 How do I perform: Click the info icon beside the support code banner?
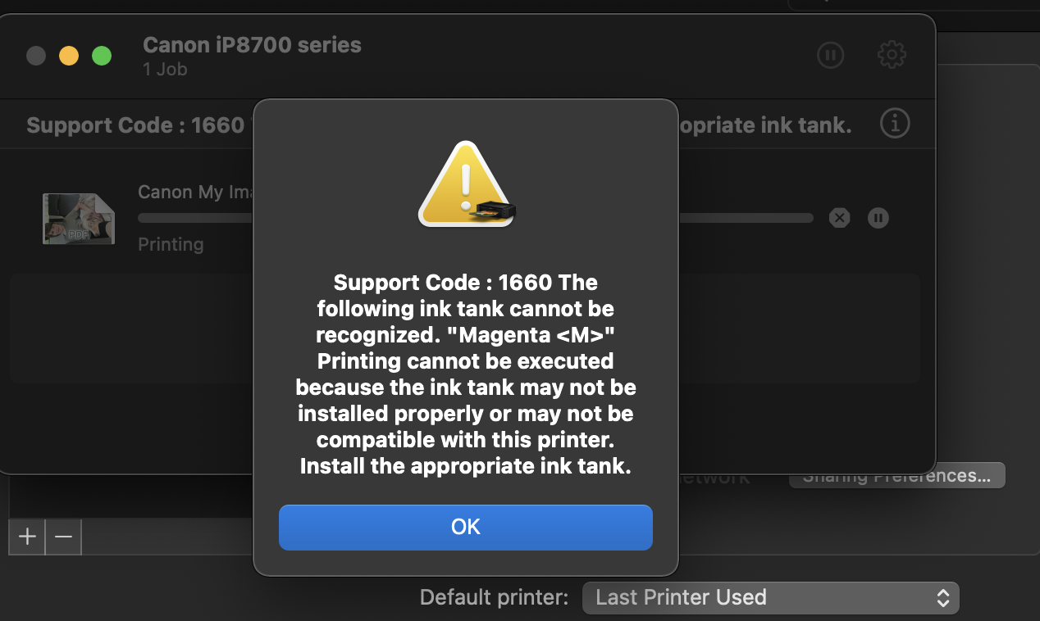(x=894, y=125)
